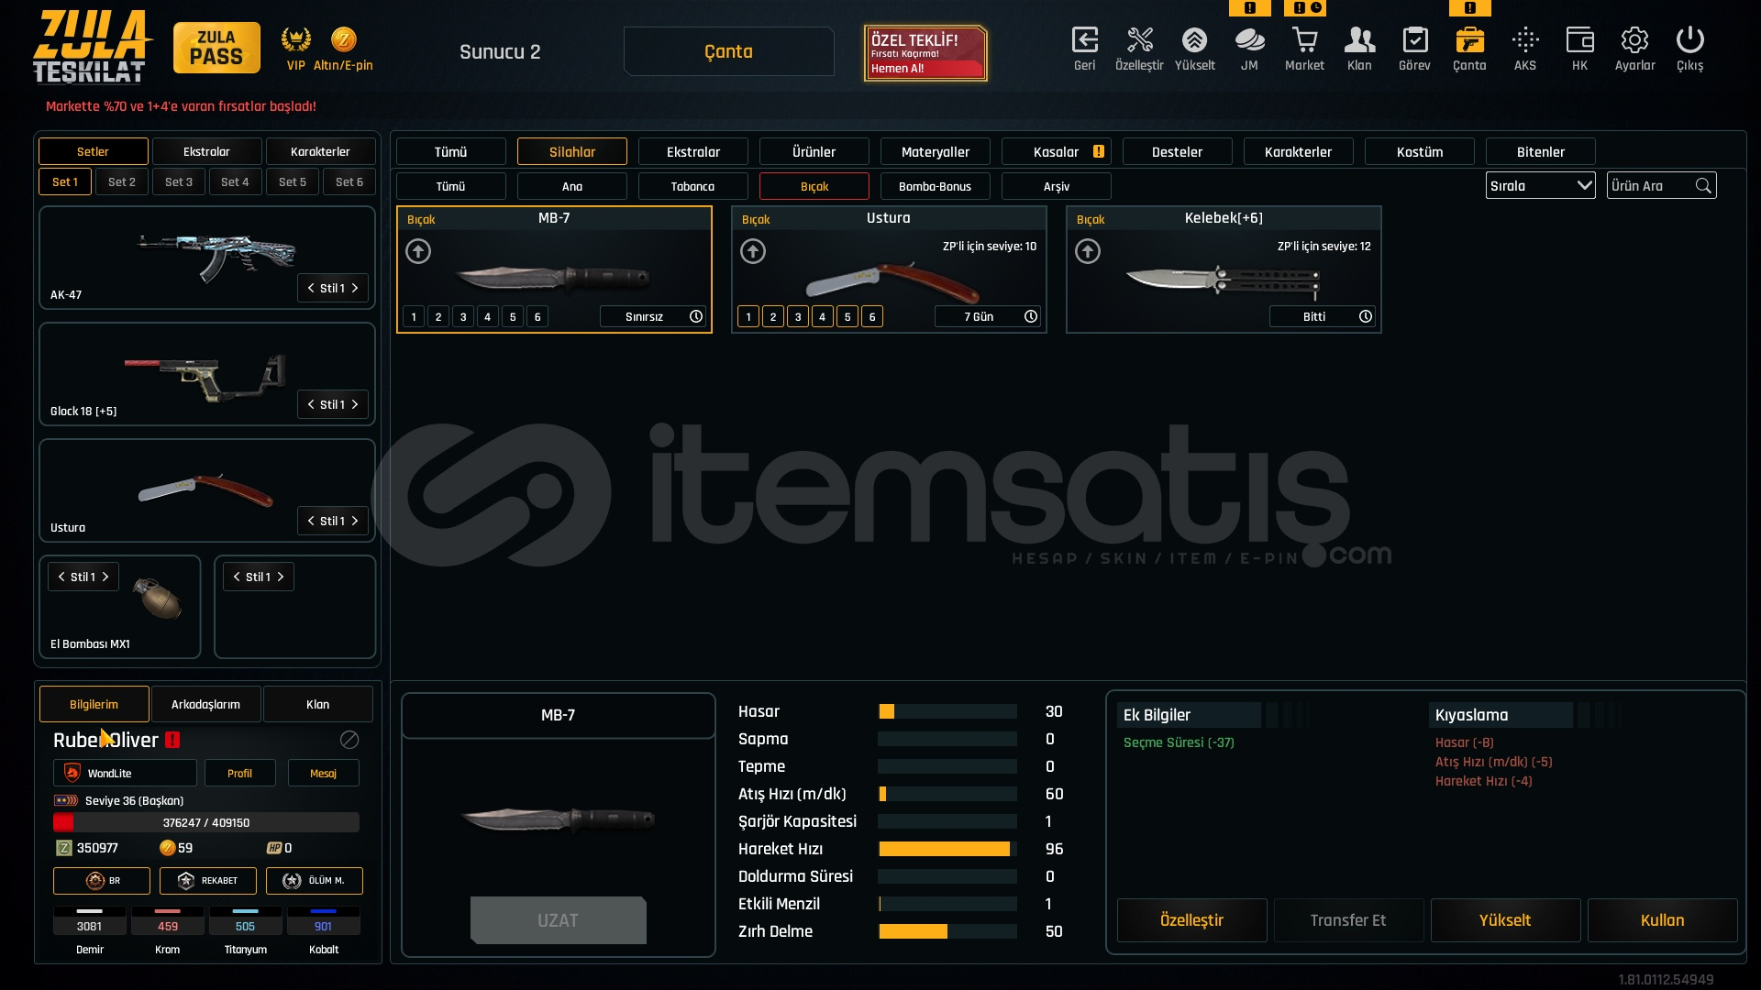Viewport: 1761px width, 990px height.
Task: Click the Klan icon in top bar
Action: tap(1359, 41)
